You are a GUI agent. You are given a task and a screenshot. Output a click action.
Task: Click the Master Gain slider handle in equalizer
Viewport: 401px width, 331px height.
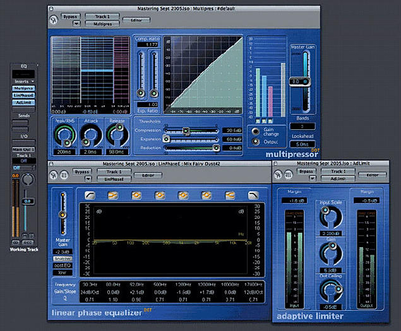tap(63, 215)
